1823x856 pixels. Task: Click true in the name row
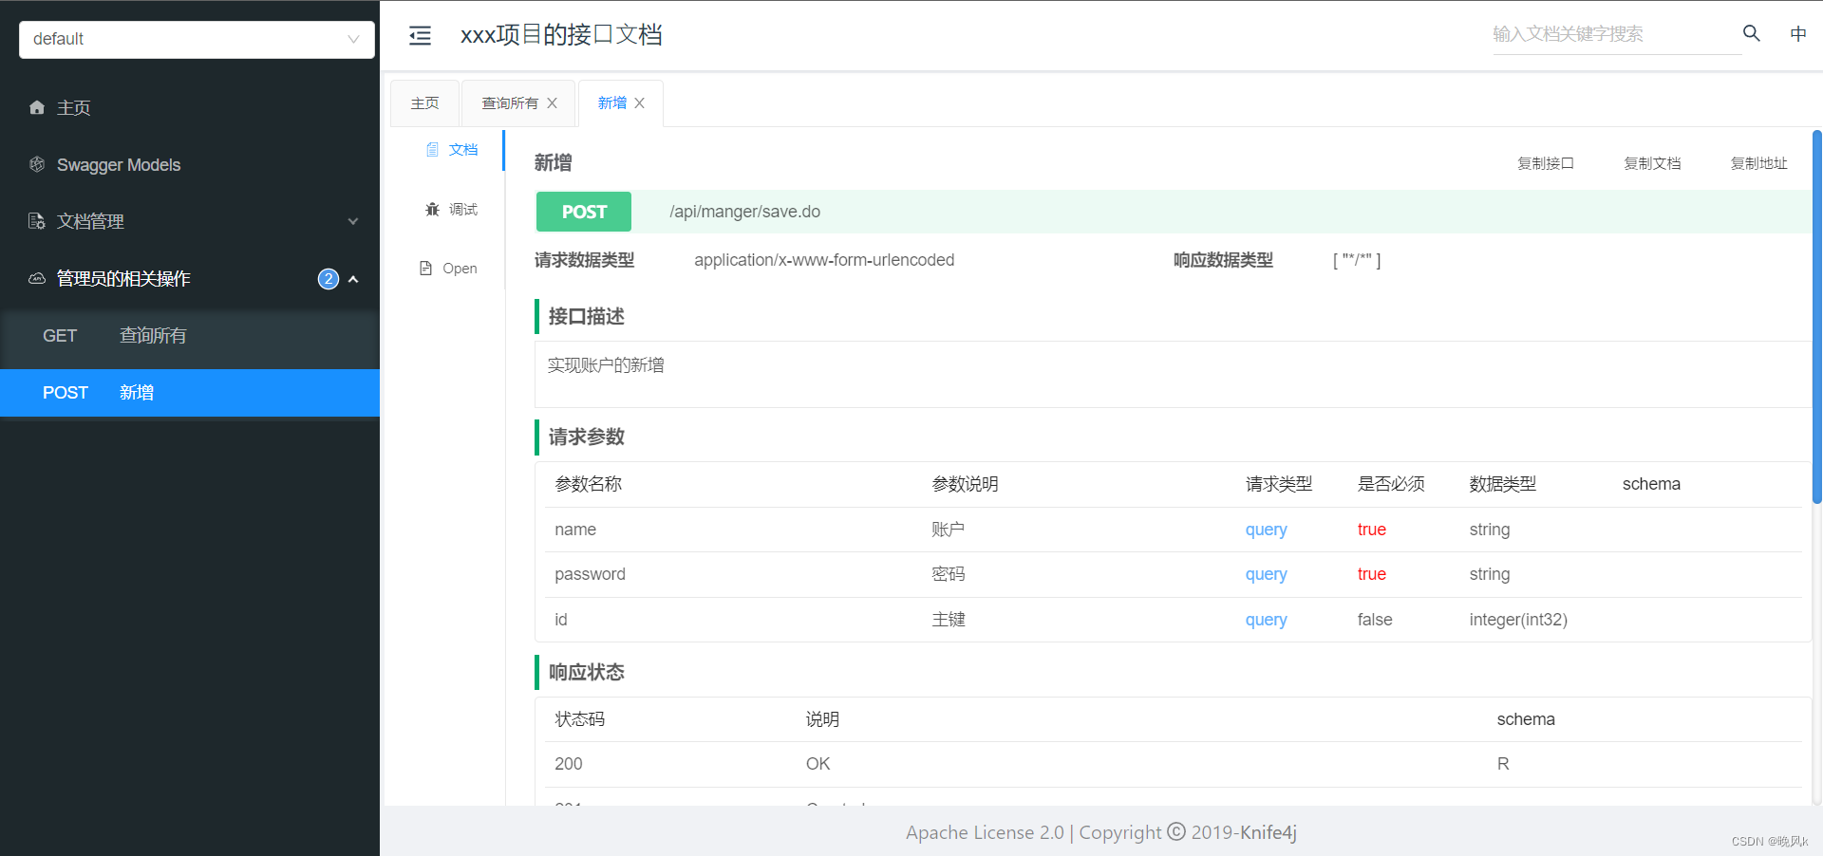click(1371, 530)
